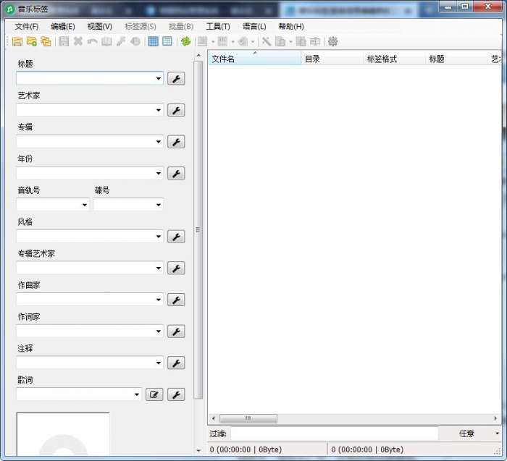The height and width of the screenshot is (461, 507).
Task: Click the wrench button next to 注释 field
Action: point(176,363)
